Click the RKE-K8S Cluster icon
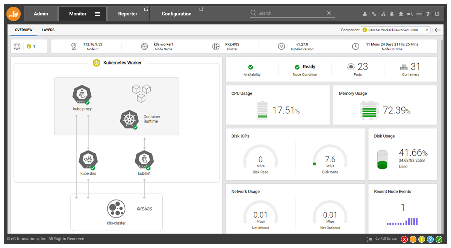Image resolution: width=451 pixels, height=248 pixels. click(216, 47)
